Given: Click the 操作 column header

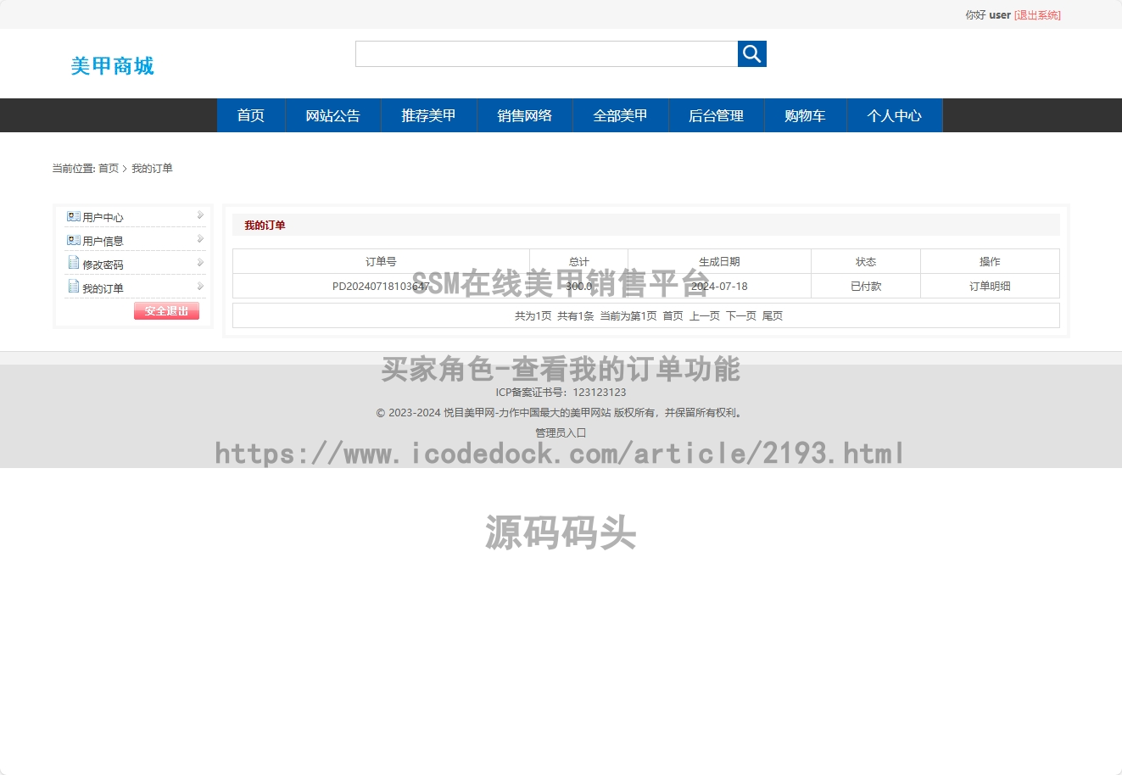Looking at the screenshot, I should [990, 262].
